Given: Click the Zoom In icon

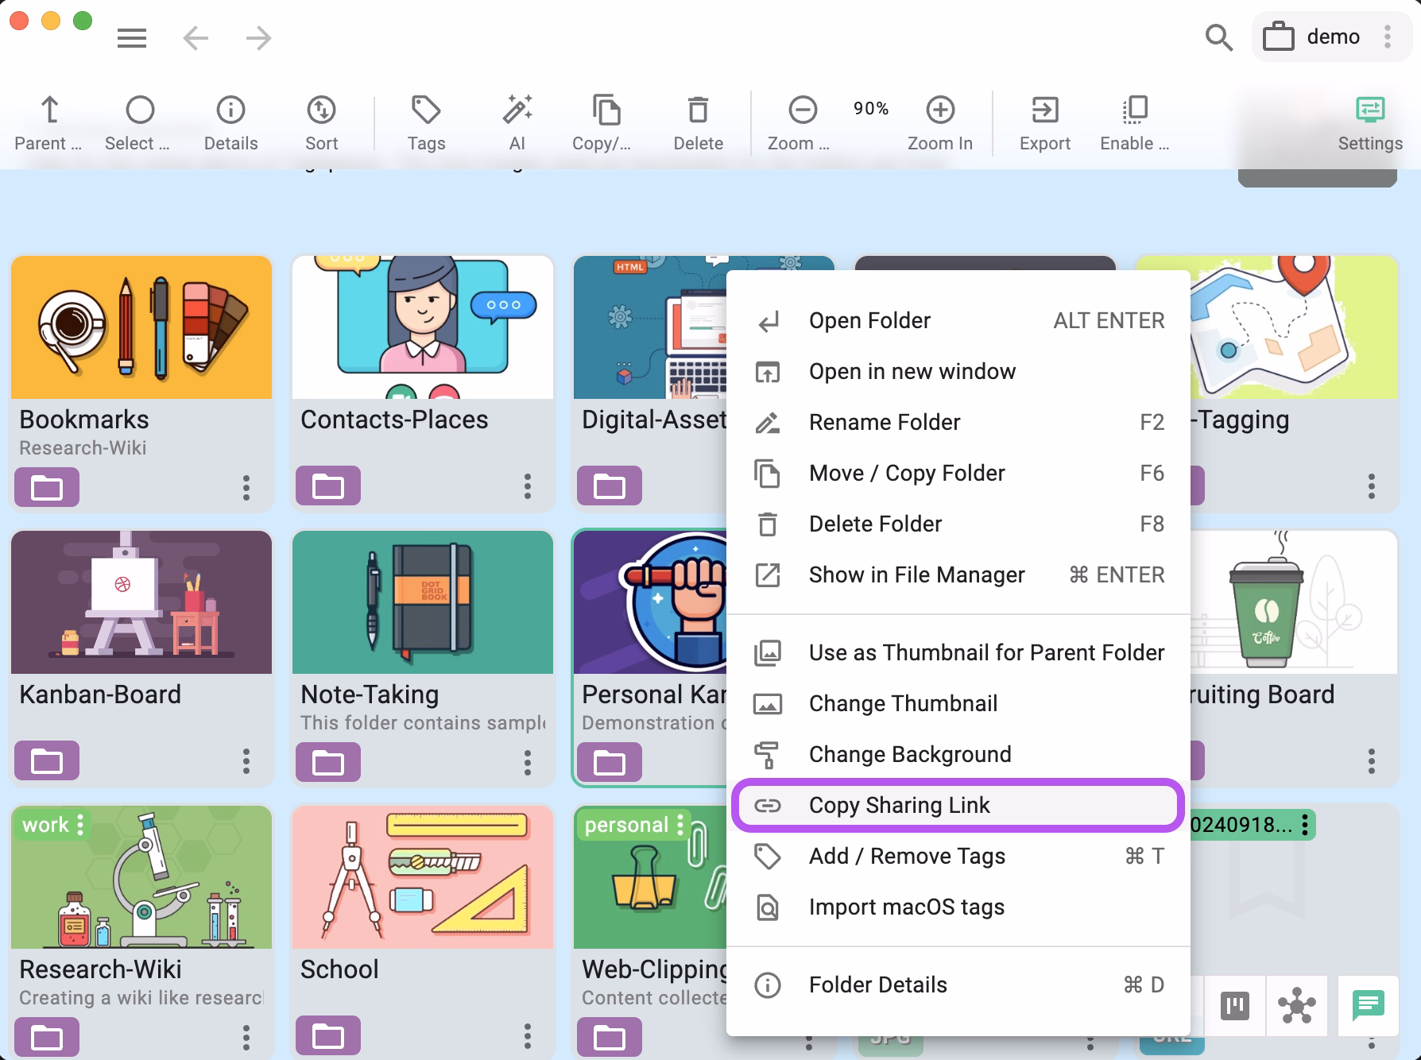Looking at the screenshot, I should coord(940,111).
